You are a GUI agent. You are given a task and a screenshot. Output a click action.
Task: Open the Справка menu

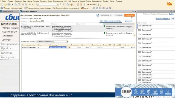[119, 1]
